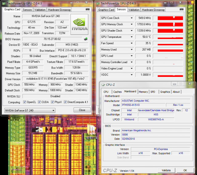Viewport: 197px width, 175px height.
Task: Click the 1.0000 V VDDC reading
Action: click(143, 75)
